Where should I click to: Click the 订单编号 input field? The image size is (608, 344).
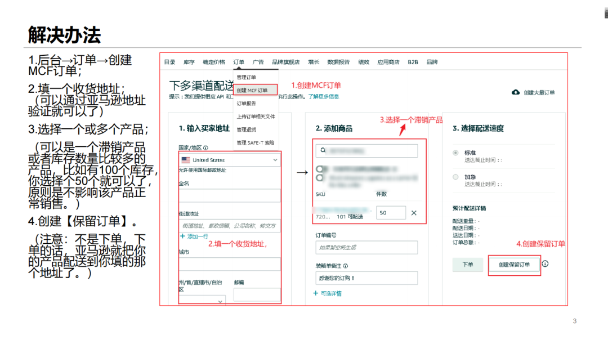pos(367,247)
